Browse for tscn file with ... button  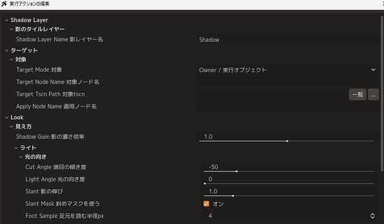tap(373, 95)
